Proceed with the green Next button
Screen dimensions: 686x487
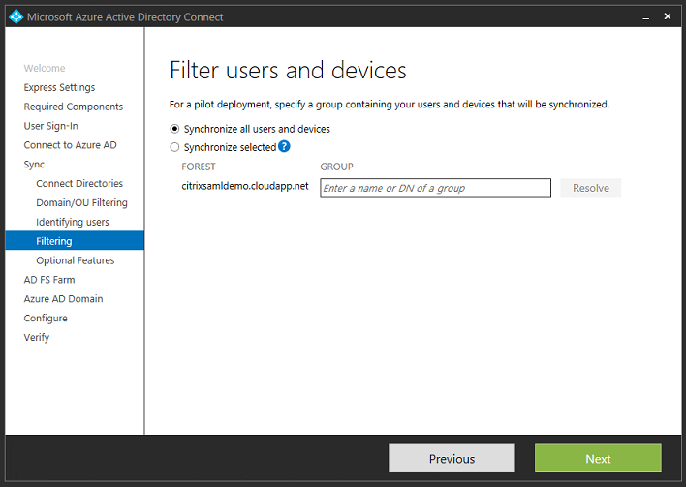point(598,458)
